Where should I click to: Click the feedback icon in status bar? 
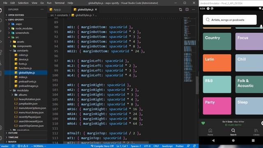tap(188, 146)
